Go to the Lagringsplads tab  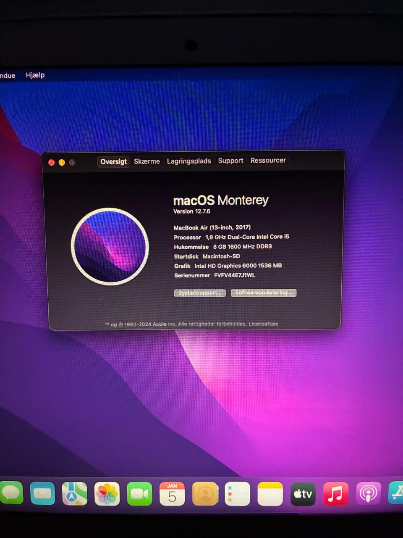pyautogui.click(x=189, y=161)
